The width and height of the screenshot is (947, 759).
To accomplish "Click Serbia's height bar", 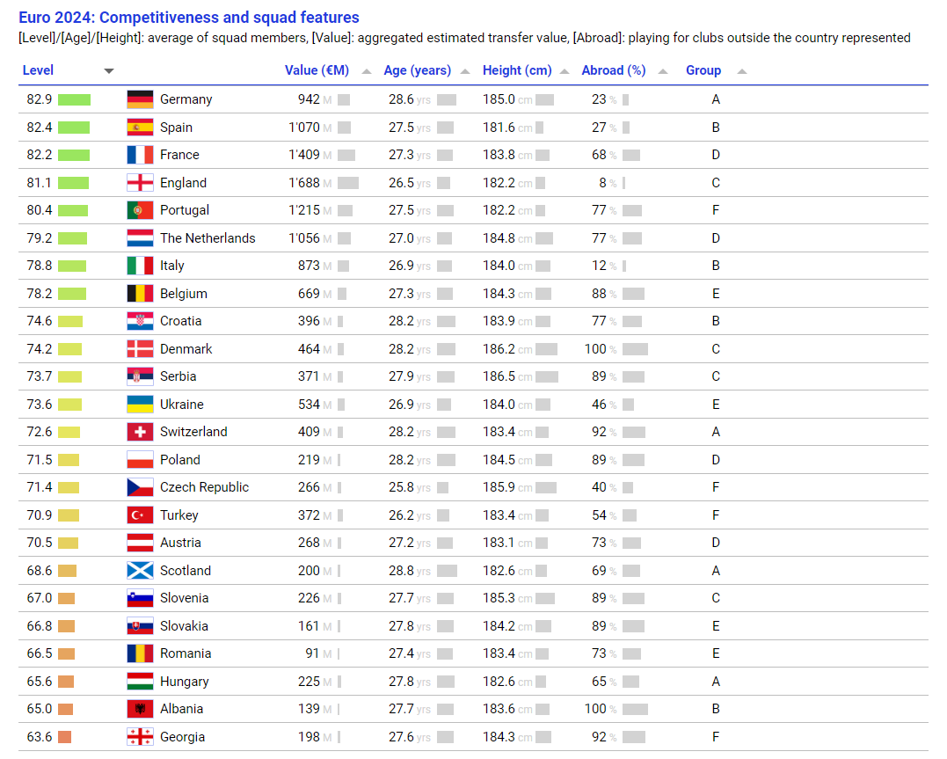I will click(547, 377).
